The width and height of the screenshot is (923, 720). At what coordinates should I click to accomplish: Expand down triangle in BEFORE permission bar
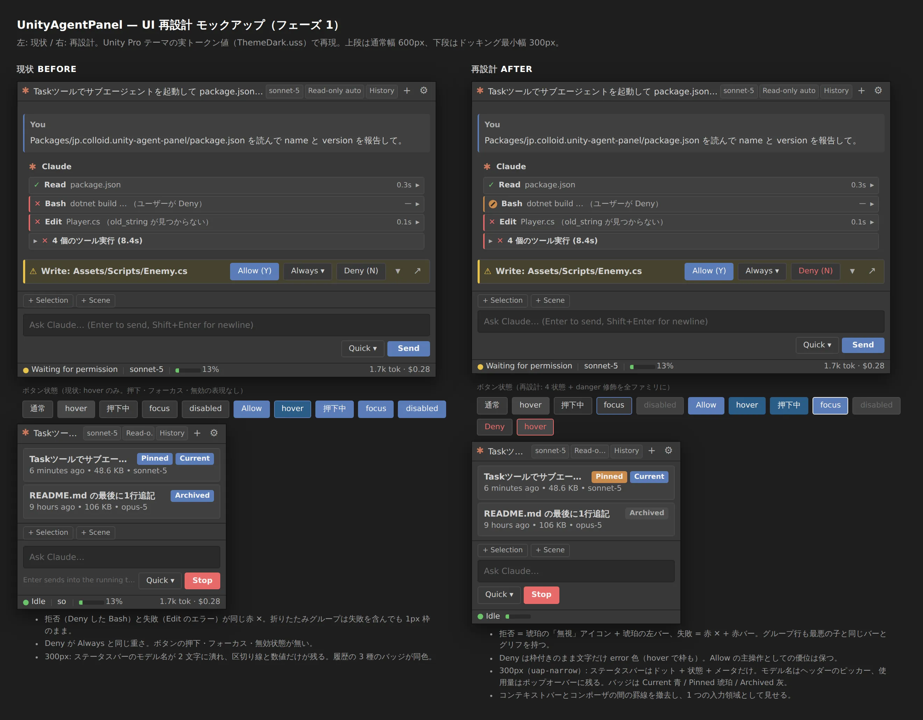(398, 271)
